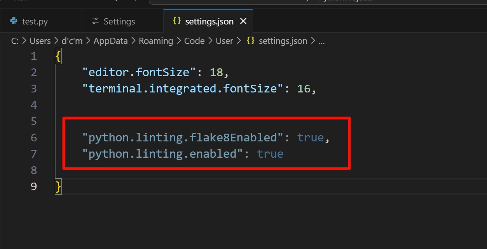Open the Roaming breadcrumb dropdown
Image resolution: width=487 pixels, height=249 pixels.
click(155, 41)
